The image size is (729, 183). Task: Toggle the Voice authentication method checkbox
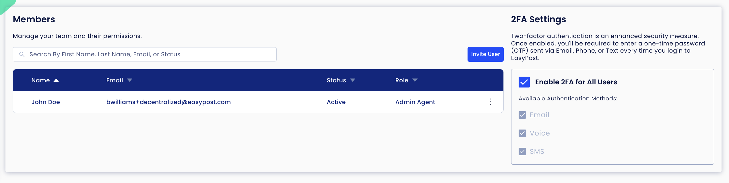pos(522,133)
